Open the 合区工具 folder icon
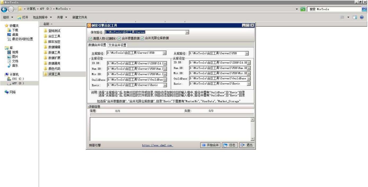The image size is (368, 187). (x=45, y=36)
